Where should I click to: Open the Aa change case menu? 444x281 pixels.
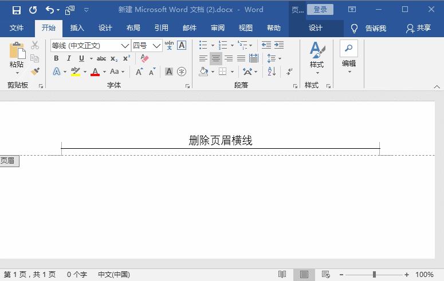(x=117, y=72)
